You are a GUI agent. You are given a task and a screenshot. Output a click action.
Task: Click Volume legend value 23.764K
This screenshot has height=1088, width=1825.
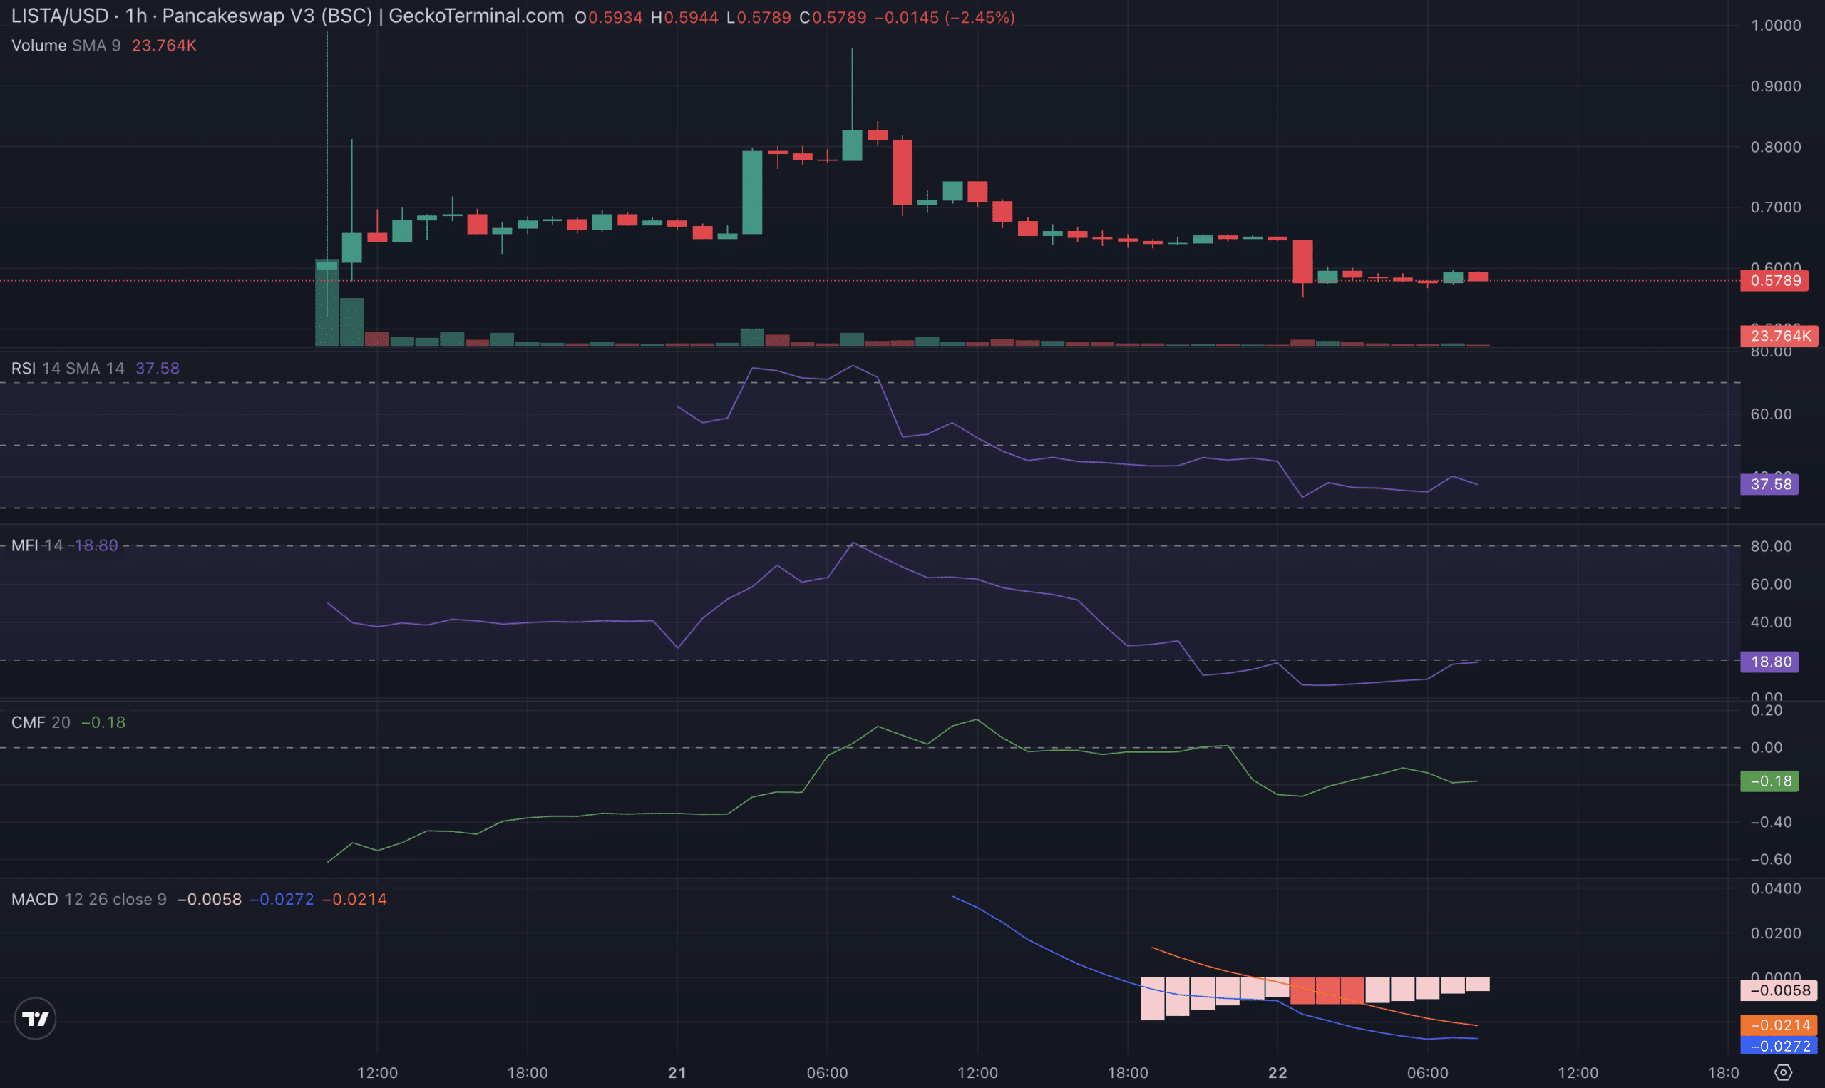[x=164, y=46]
